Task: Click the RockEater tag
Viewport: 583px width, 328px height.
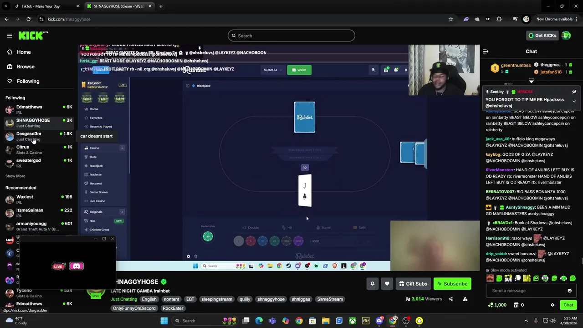Action: [x=173, y=308]
